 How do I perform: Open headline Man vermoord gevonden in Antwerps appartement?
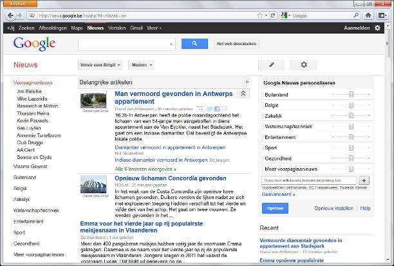click(x=174, y=97)
